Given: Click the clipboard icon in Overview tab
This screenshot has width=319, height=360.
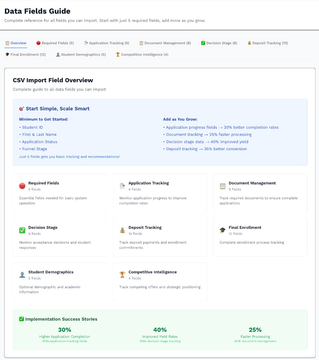Looking at the screenshot, I should (x=7, y=43).
